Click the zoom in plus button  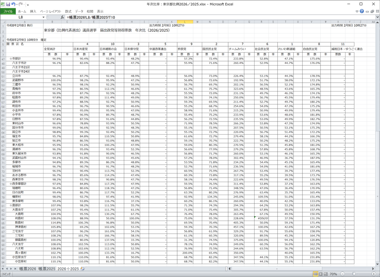pyautogui.click(x=374, y=274)
